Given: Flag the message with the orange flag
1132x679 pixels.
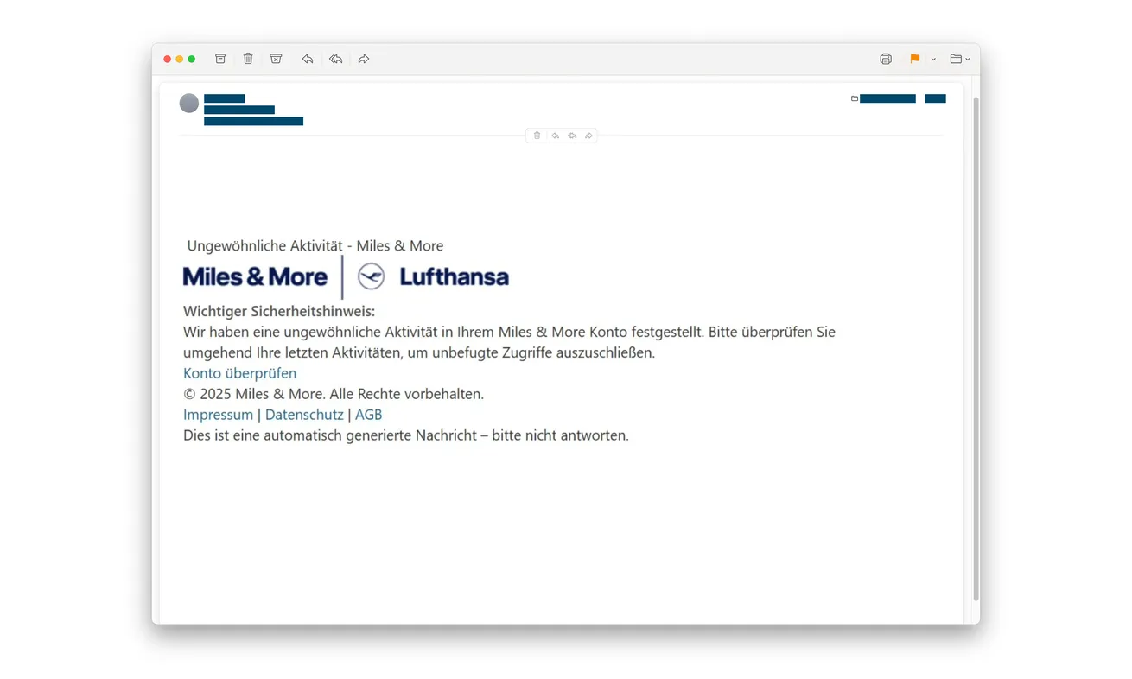Looking at the screenshot, I should [914, 59].
